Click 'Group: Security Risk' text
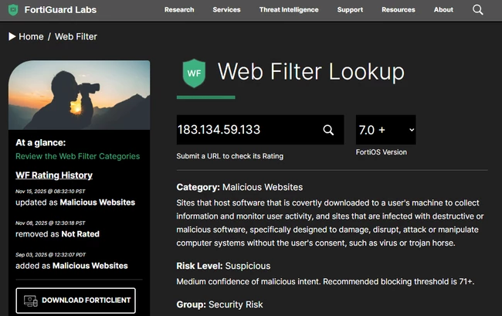The height and width of the screenshot is (316, 502). tap(219, 304)
